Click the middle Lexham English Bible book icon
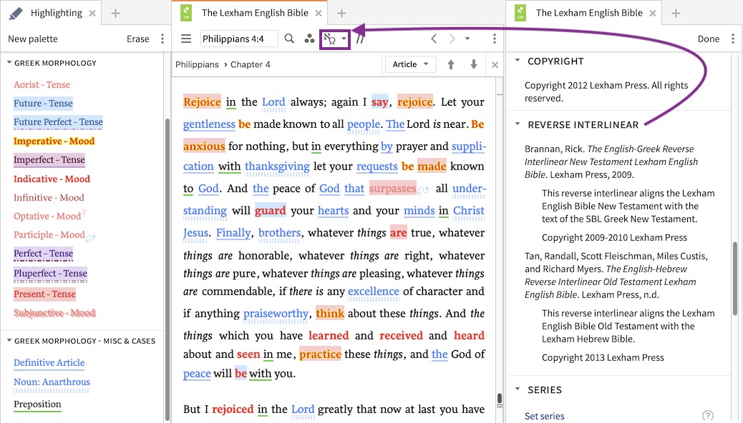 coord(186,14)
